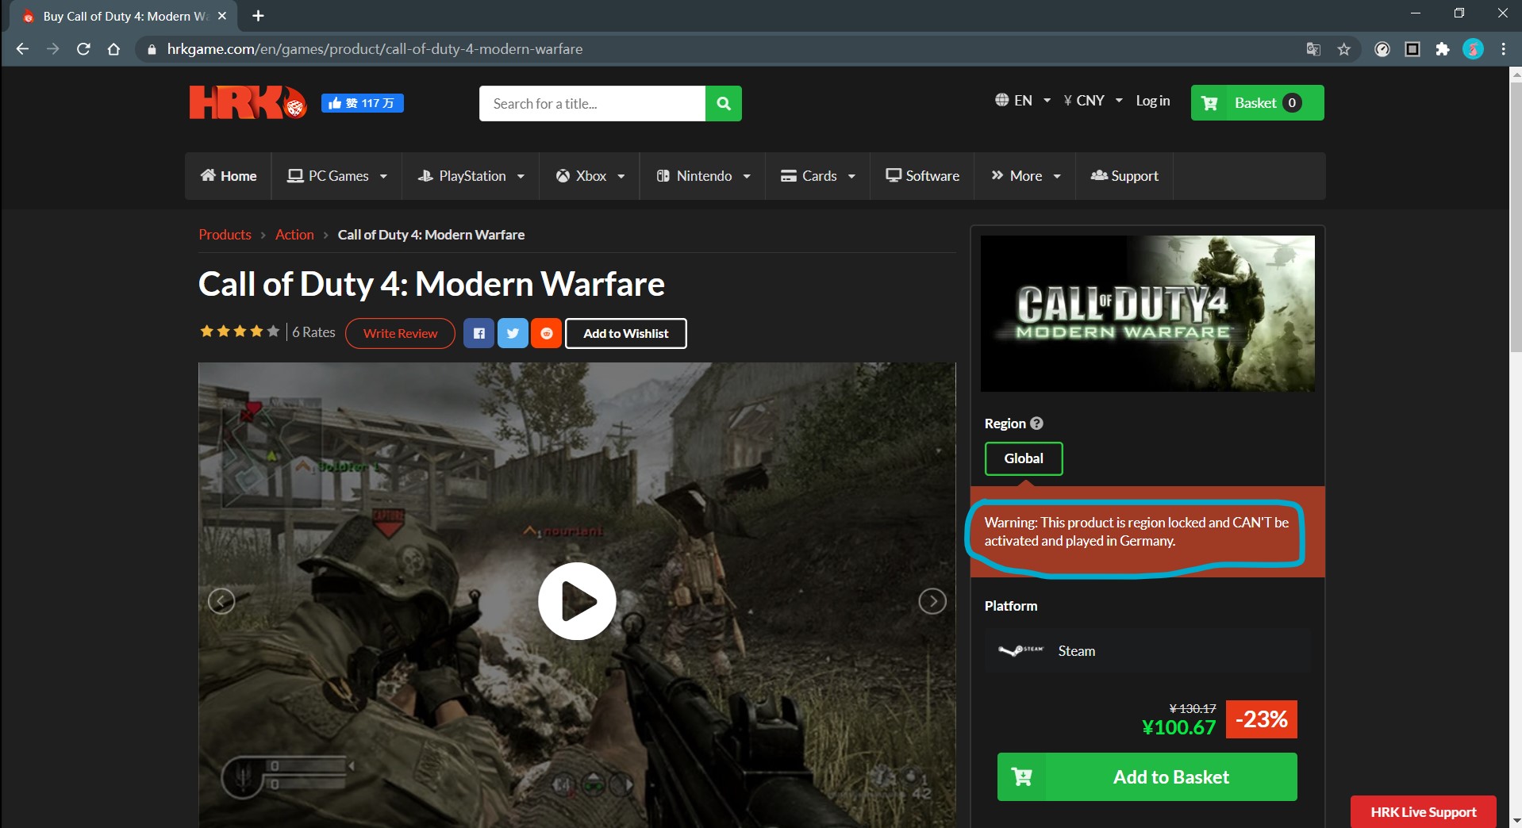Open the Software navigation item
Image resolution: width=1522 pixels, height=828 pixels.
click(923, 176)
